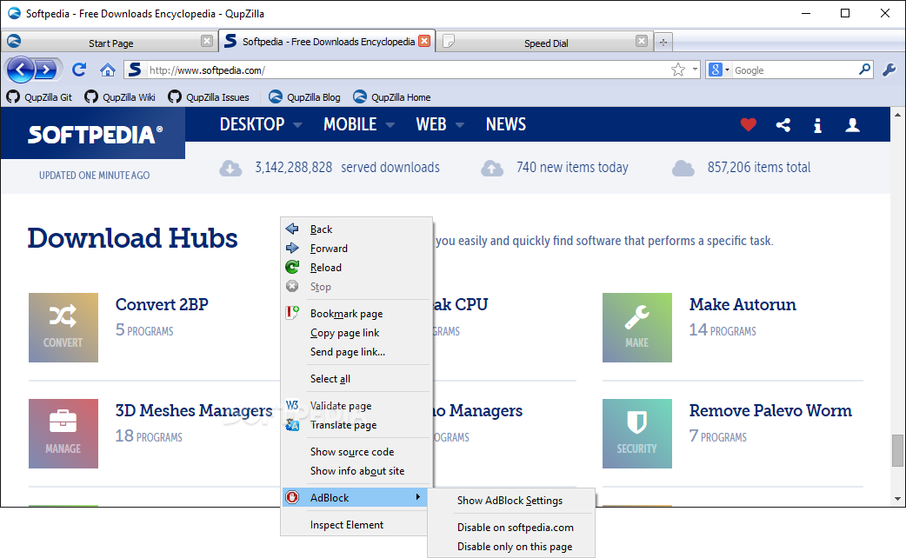Open the Manage hub thumbnail

(x=63, y=433)
